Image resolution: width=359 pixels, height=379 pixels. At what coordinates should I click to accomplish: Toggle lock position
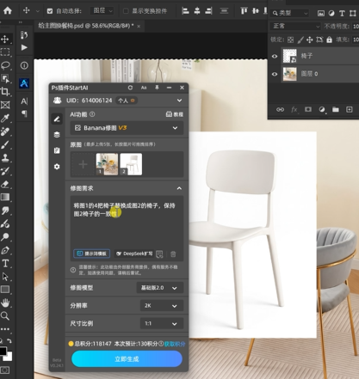pyautogui.click(x=310, y=40)
